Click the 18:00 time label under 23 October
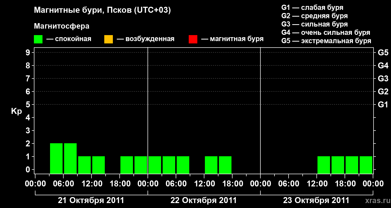This screenshot has height=208, width=391. (x=345, y=184)
